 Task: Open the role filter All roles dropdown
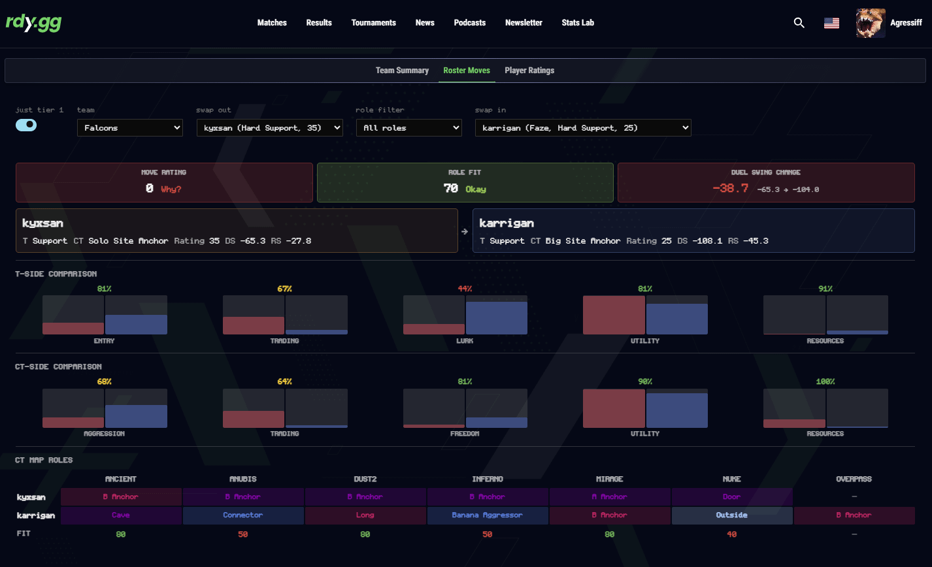coord(408,128)
